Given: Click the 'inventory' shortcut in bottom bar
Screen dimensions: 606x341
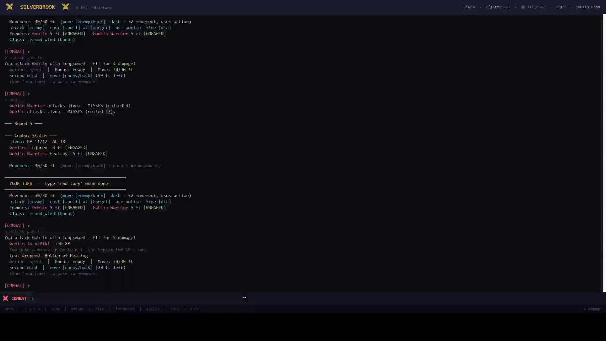Looking at the screenshot, I should point(125,309).
